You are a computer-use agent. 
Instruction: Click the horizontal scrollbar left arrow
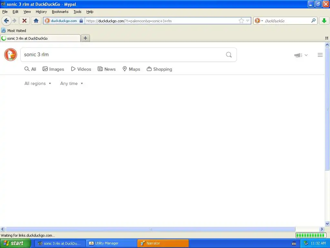point(2,229)
